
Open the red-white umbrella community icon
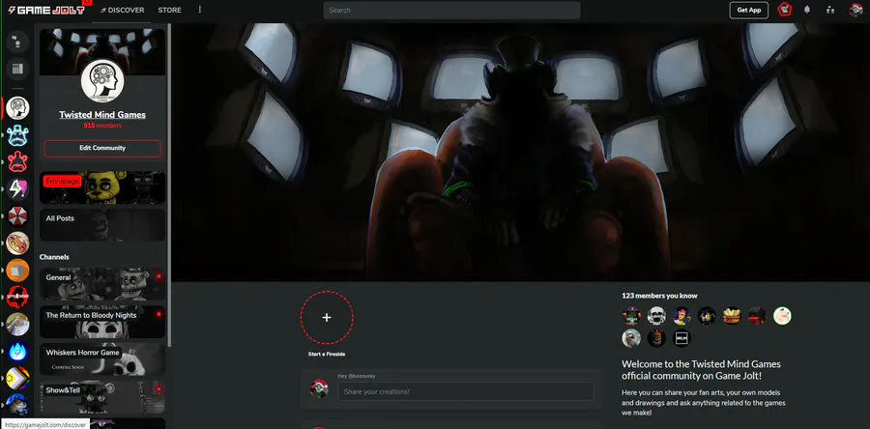(x=17, y=216)
